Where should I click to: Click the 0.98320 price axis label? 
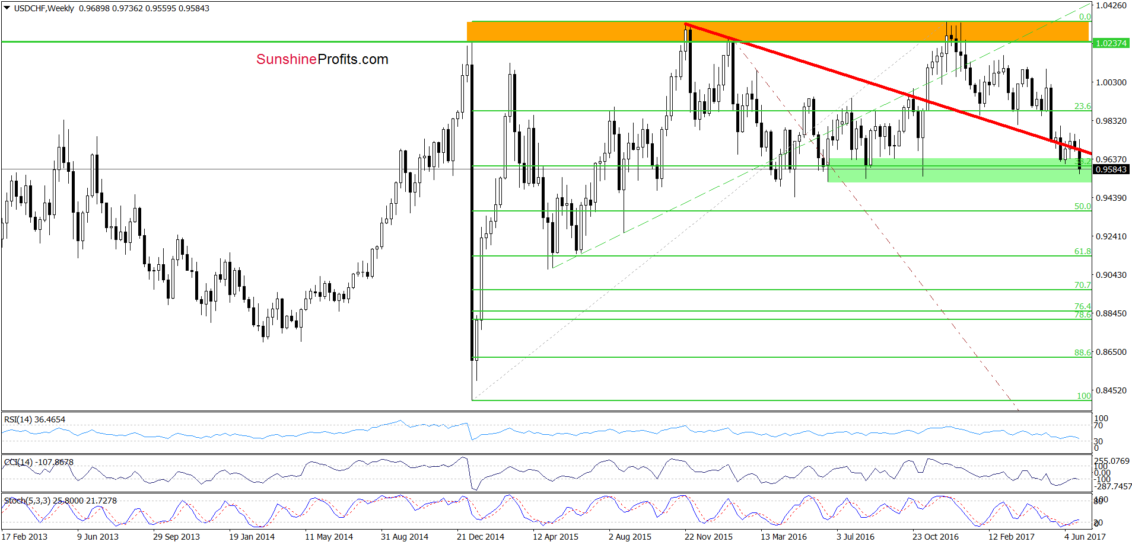(x=1111, y=121)
